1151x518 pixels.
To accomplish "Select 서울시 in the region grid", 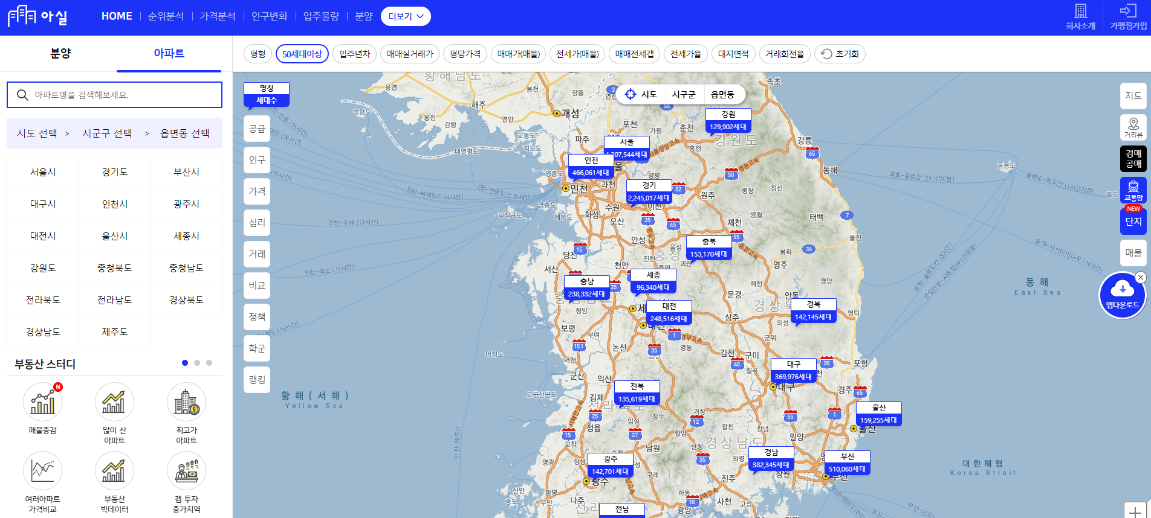I will (x=43, y=172).
